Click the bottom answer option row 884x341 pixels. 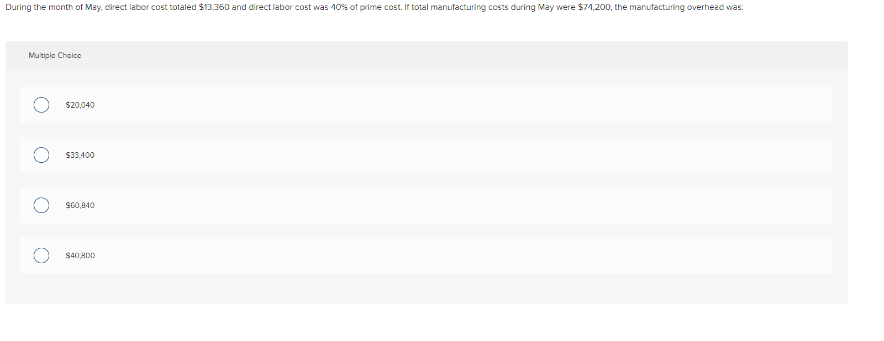click(x=425, y=255)
